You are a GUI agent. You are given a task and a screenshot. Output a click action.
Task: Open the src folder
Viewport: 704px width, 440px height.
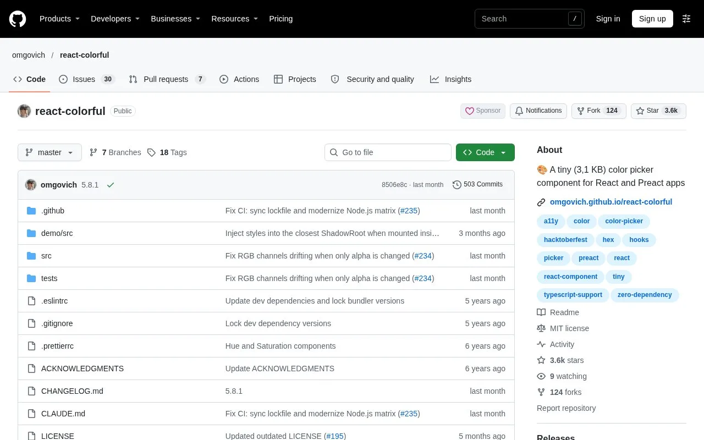(x=46, y=256)
